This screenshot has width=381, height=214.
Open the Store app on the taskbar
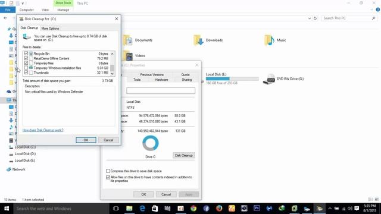click(155, 209)
